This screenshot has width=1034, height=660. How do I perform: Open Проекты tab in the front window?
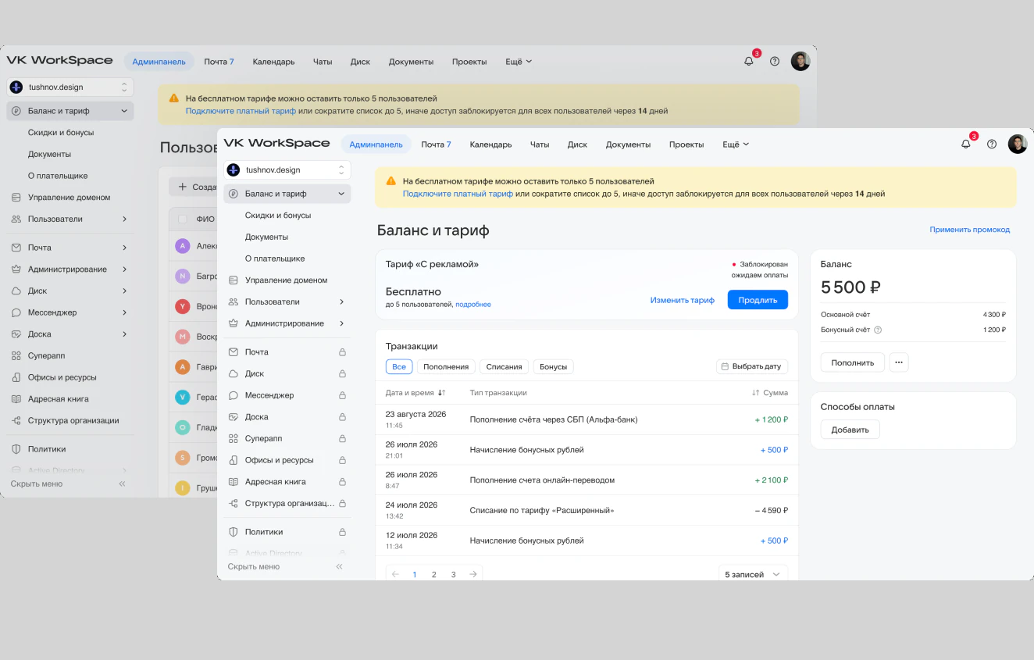click(686, 144)
